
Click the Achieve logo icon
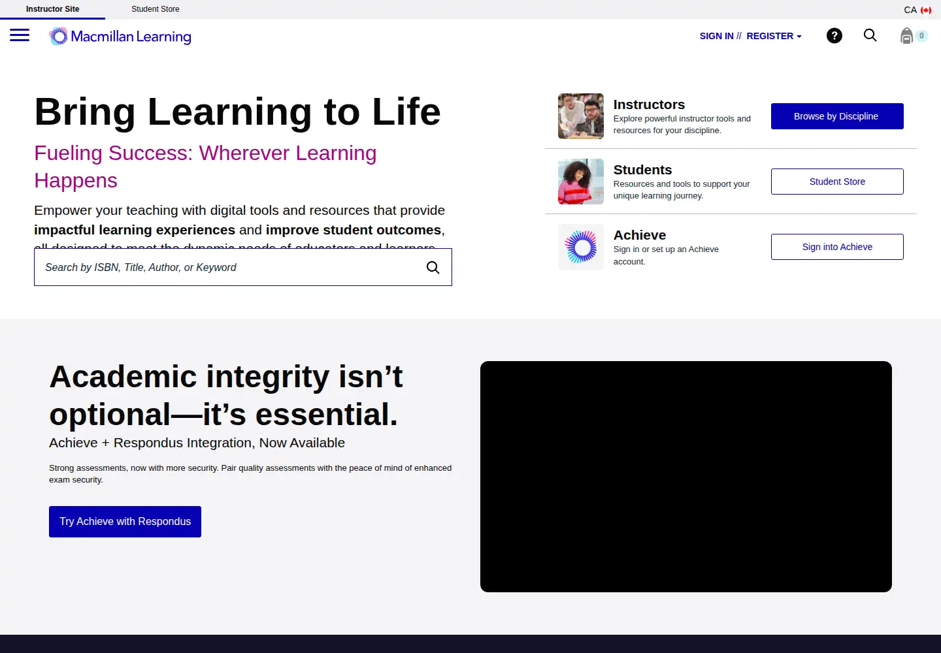tap(581, 247)
